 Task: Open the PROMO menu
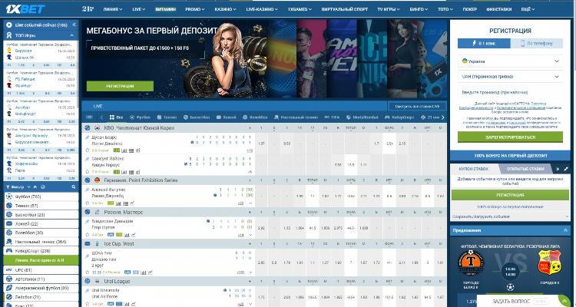point(195,9)
